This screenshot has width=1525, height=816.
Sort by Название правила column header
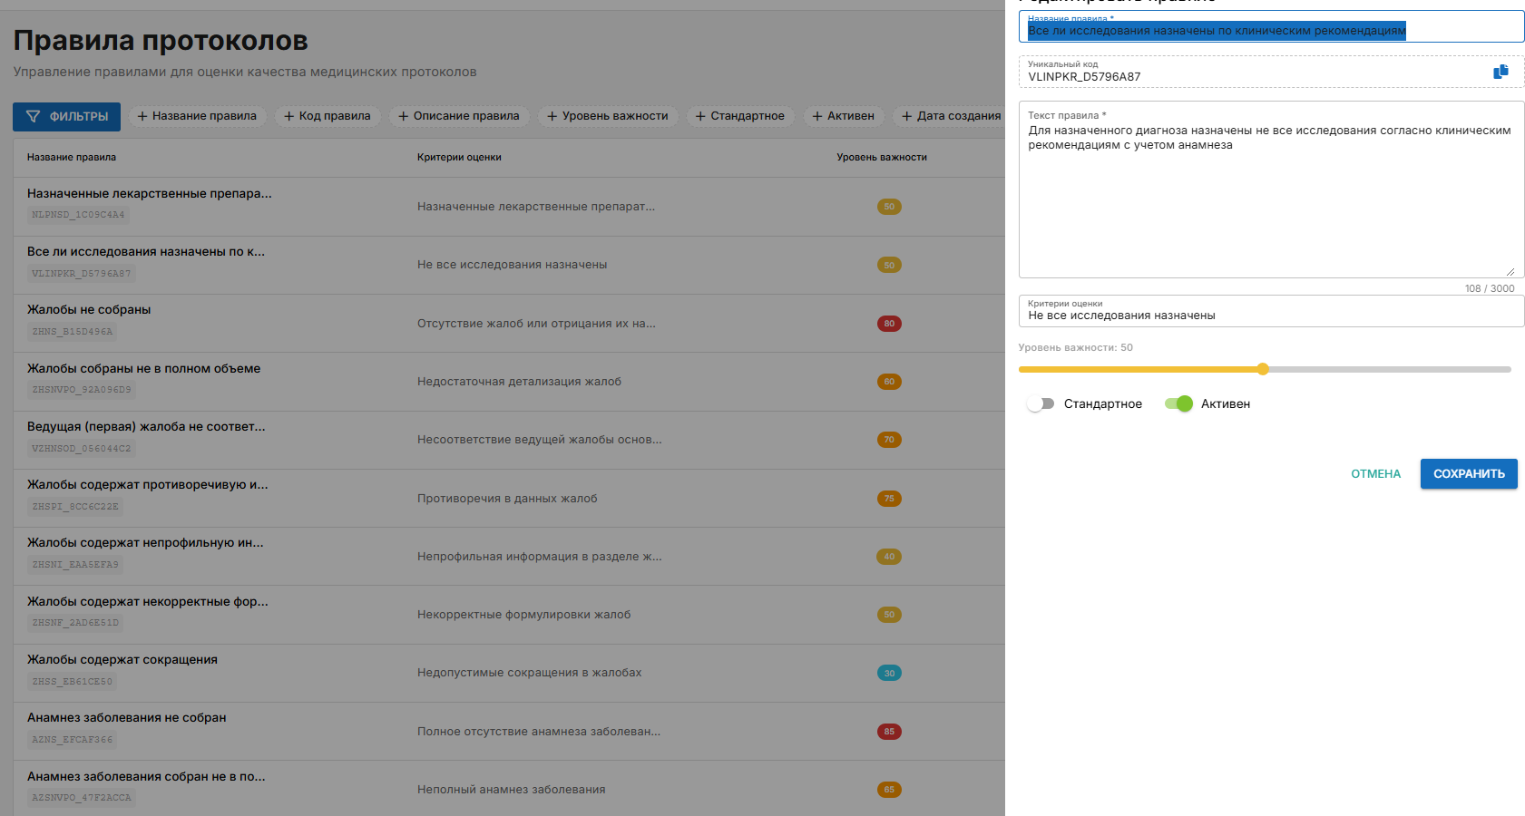[x=72, y=158]
